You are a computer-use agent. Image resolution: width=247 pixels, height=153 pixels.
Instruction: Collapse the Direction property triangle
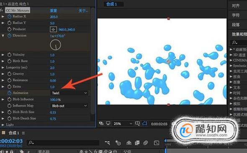(3, 36)
